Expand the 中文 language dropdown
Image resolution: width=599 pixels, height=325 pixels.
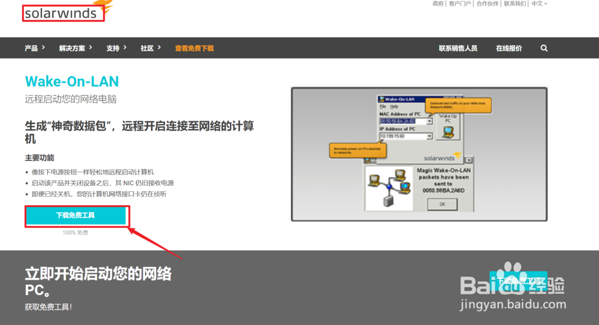539,4
